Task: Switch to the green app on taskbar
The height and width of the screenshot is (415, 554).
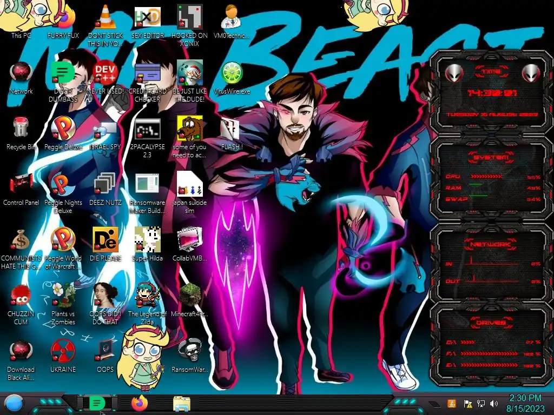Action: (x=97, y=403)
